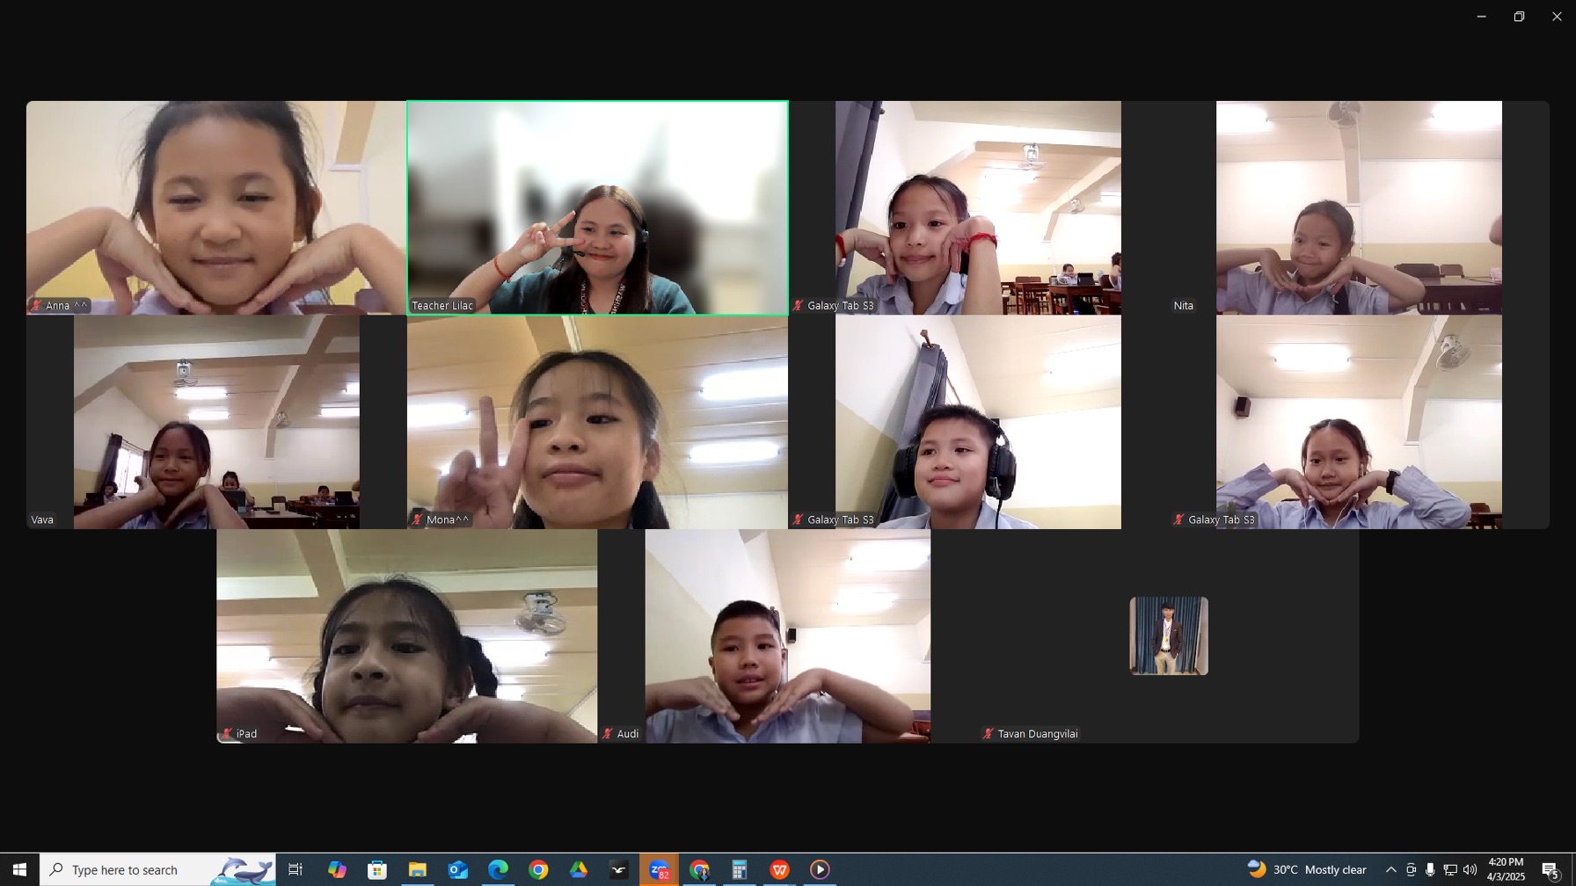Open Google Drive from the taskbar
The image size is (1576, 886).
pos(579,869)
